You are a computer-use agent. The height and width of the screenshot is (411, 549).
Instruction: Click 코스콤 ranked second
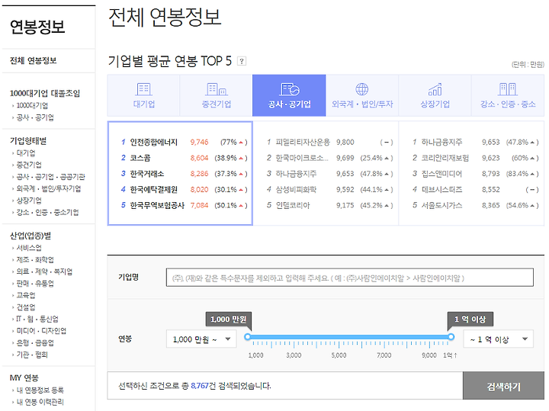tap(140, 158)
